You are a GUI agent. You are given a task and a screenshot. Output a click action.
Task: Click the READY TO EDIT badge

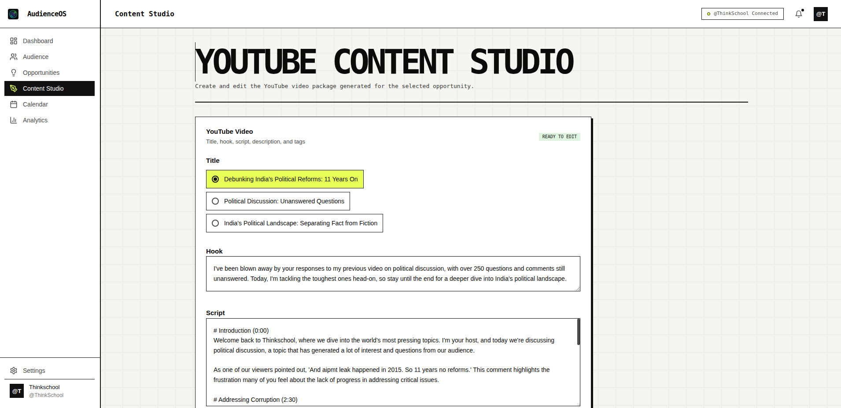pos(560,137)
